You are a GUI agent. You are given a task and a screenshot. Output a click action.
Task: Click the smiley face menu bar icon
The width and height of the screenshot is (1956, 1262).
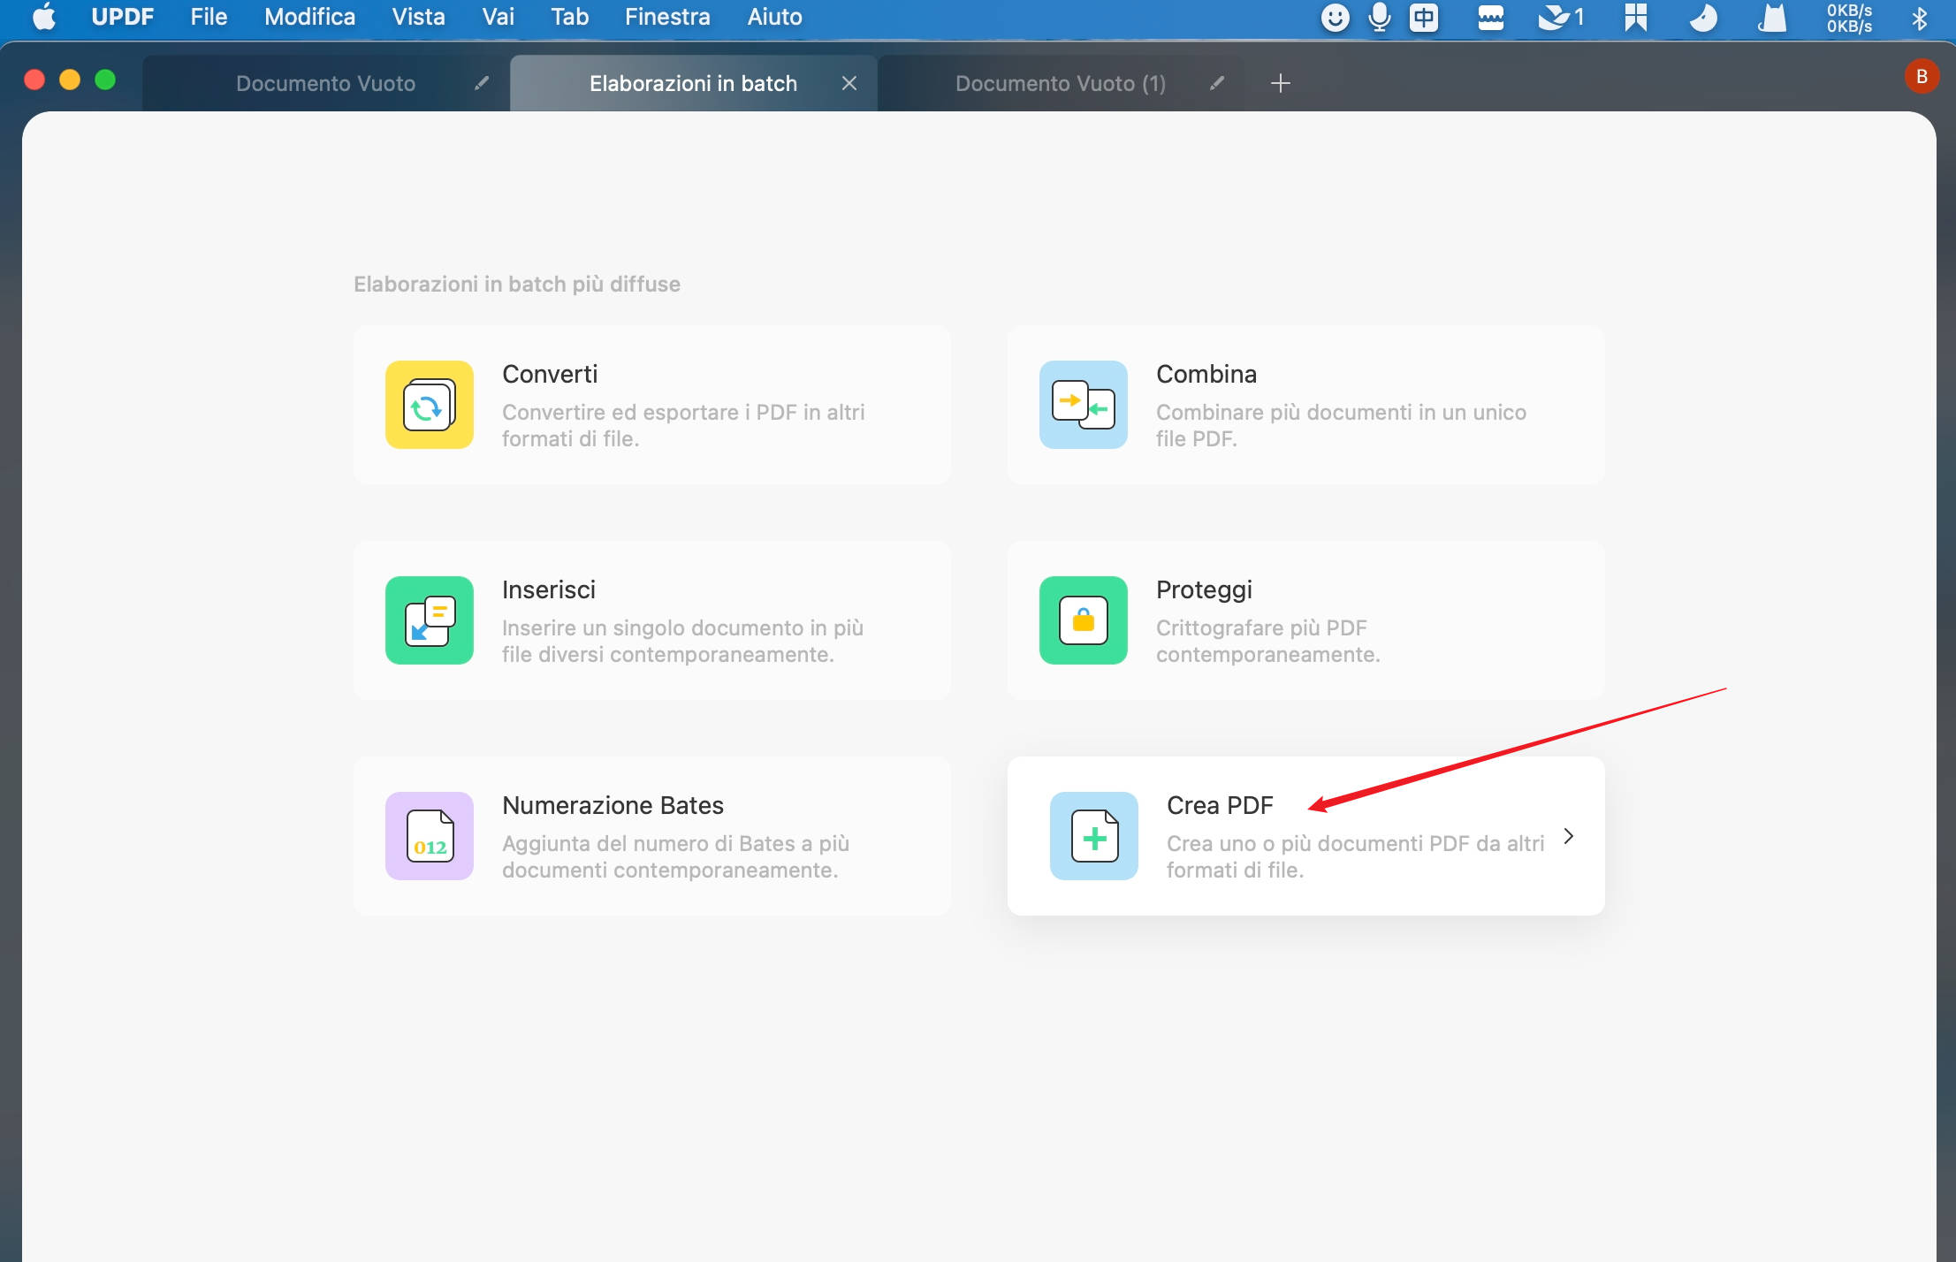1335,17
